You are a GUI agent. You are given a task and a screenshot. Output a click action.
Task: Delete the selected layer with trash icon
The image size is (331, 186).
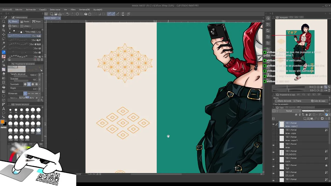[329, 119]
